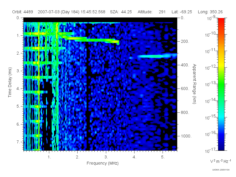Click the color bar label 10⁻⁹
Image resolution: width=236 pixels, height=177 pixels.
coord(211,18)
